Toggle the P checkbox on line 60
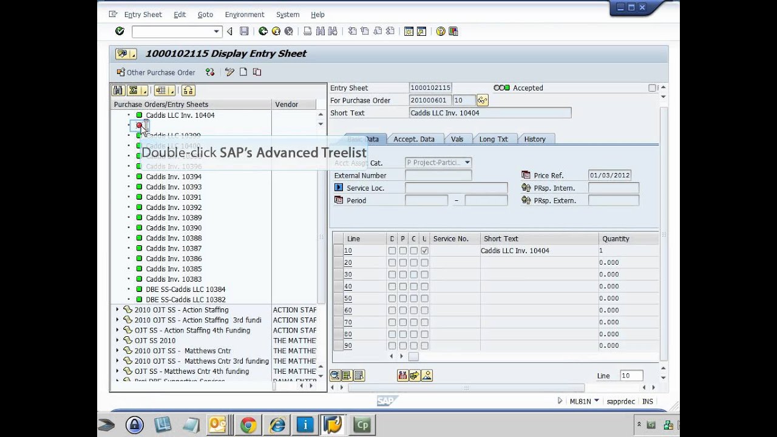This screenshot has height=437, width=777. click(x=402, y=310)
